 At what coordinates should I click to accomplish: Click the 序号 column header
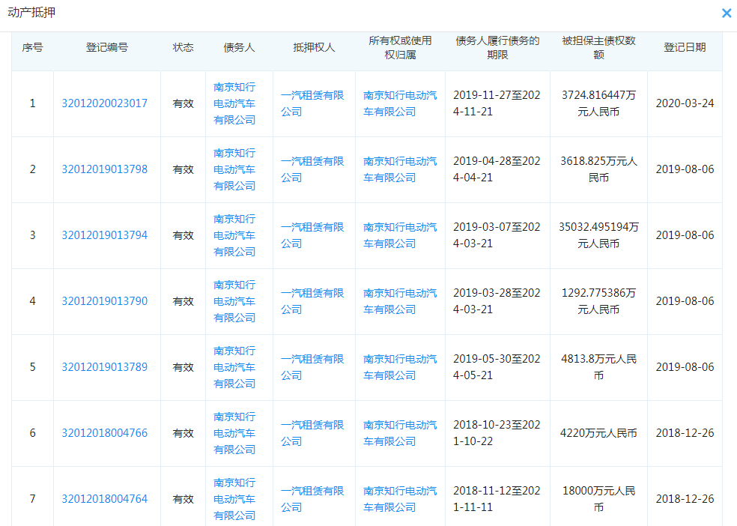32,47
